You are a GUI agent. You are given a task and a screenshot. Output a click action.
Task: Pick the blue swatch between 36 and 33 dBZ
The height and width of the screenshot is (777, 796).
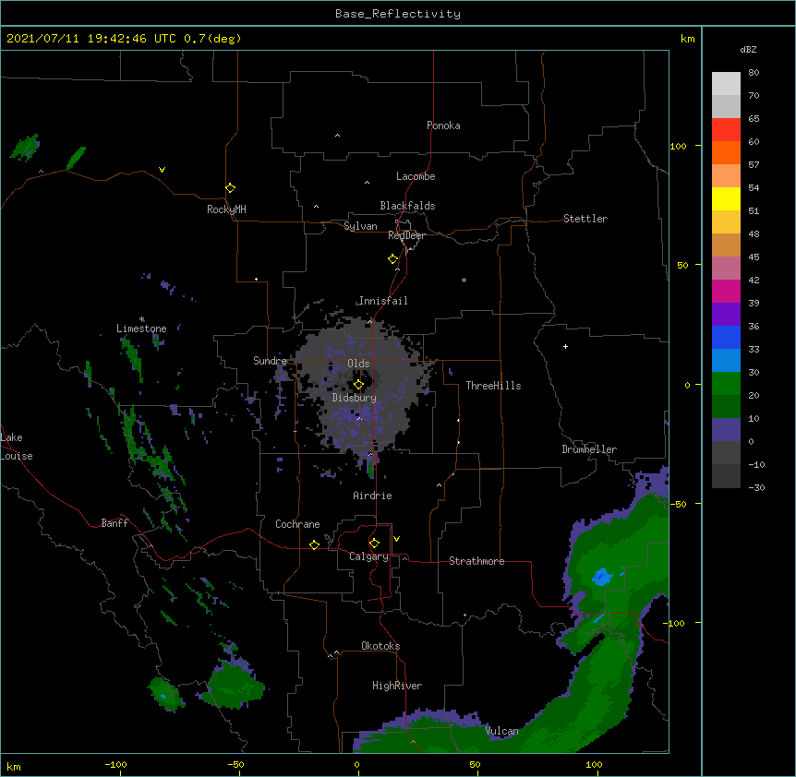pyautogui.click(x=726, y=337)
